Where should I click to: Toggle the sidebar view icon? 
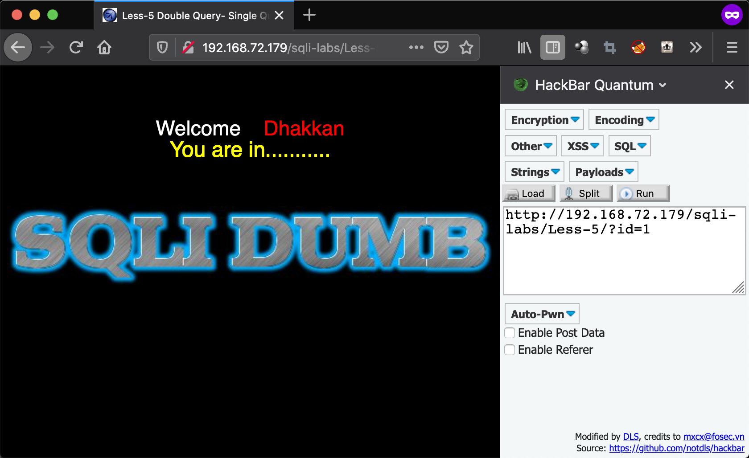(552, 47)
